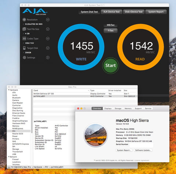Select the Overview tab in About This Mac
The width and height of the screenshot is (176, 174).
(x=97, y=108)
